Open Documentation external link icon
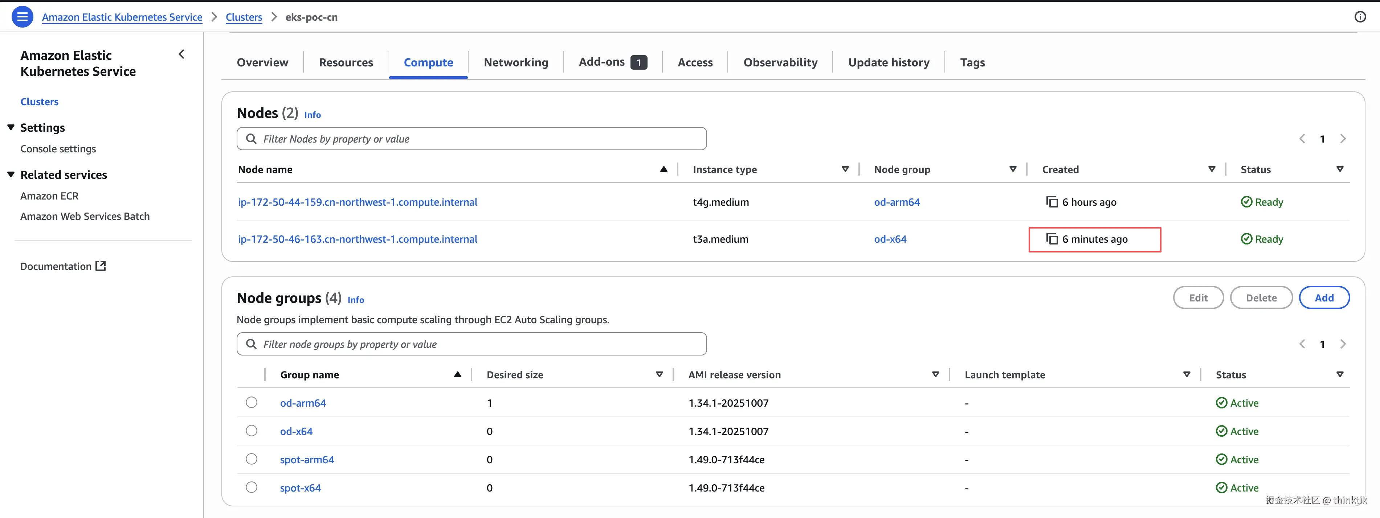 click(101, 266)
